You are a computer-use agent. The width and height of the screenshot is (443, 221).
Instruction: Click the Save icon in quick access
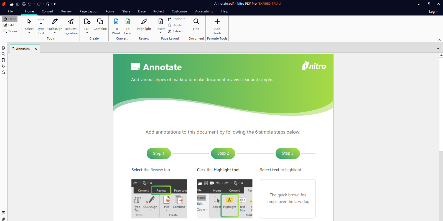(18, 4)
